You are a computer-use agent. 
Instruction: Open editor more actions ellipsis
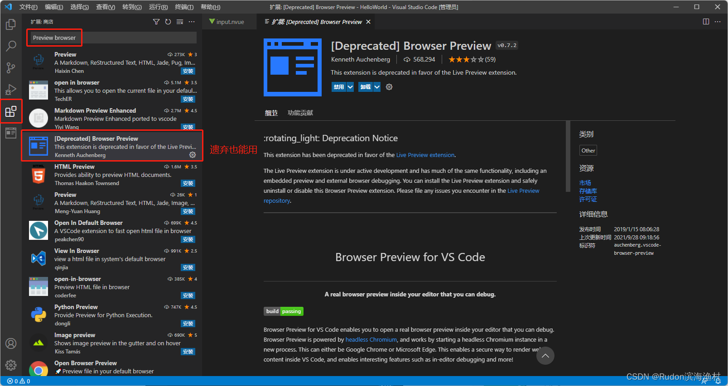pyautogui.click(x=718, y=22)
